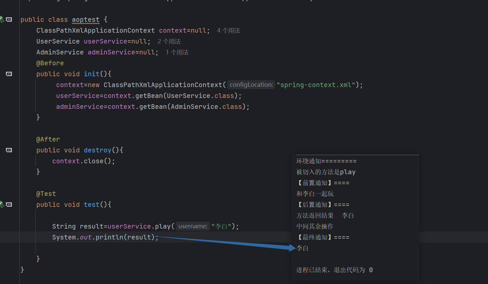Click the gutter marker beside the test() method
This screenshot has height=284, width=488.
coord(9,205)
